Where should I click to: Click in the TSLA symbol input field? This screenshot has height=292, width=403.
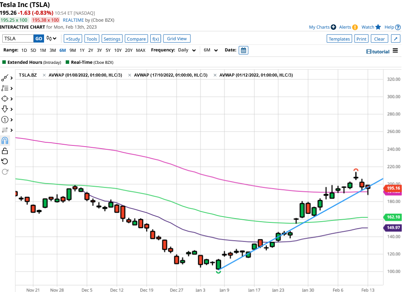click(x=18, y=39)
